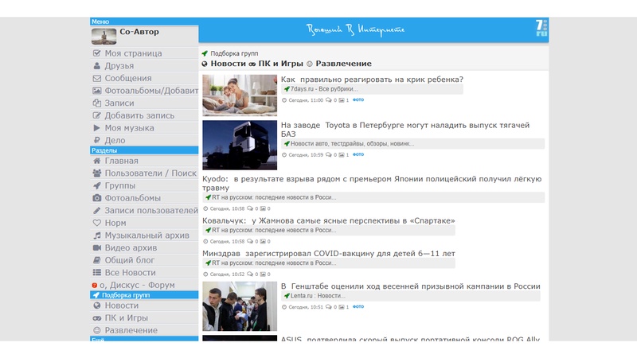Click the people icon beside Друзья
Viewport: 637px width, 358px height.
point(97,66)
